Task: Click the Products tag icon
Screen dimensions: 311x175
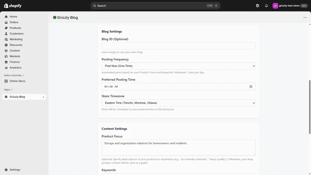Action: (x=6, y=28)
